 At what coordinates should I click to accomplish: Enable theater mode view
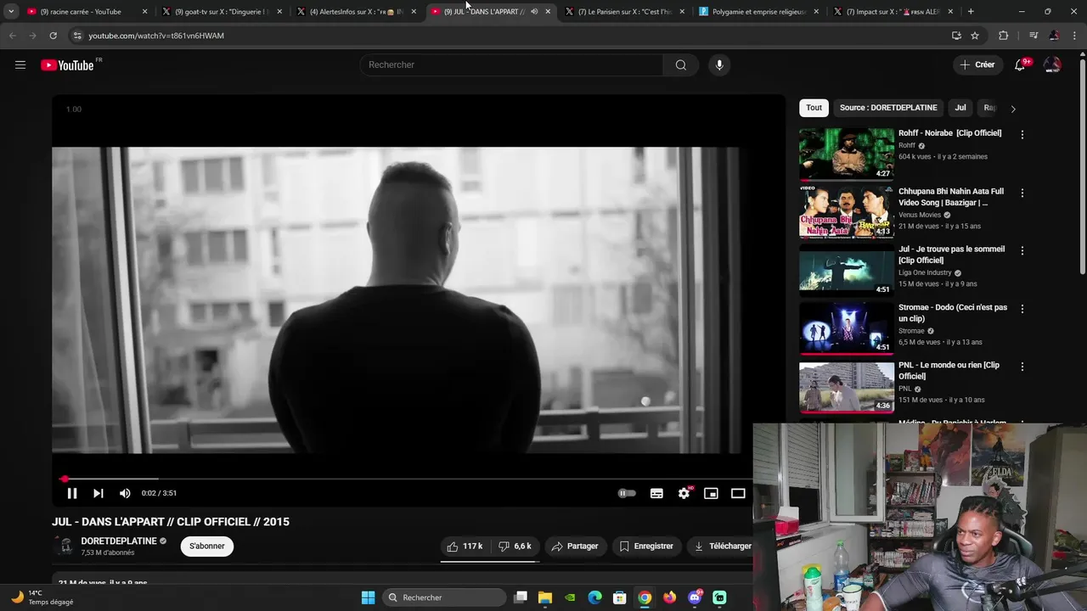point(738,493)
